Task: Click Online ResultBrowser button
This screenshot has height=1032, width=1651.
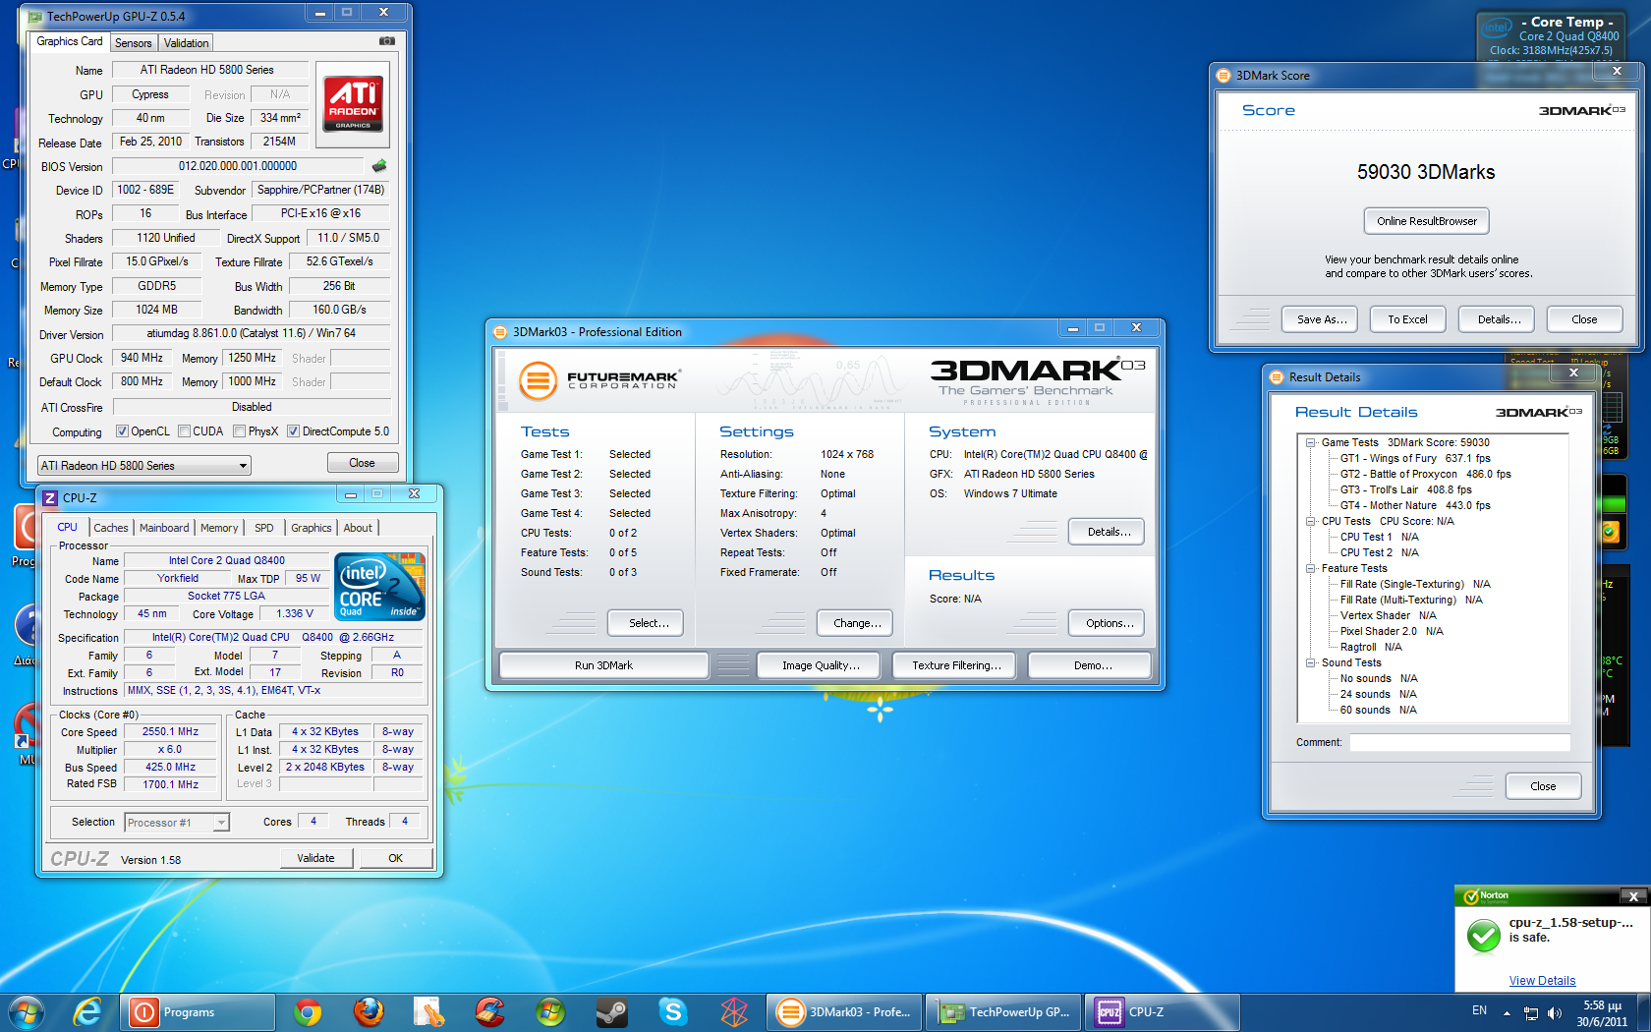Action: point(1427,221)
